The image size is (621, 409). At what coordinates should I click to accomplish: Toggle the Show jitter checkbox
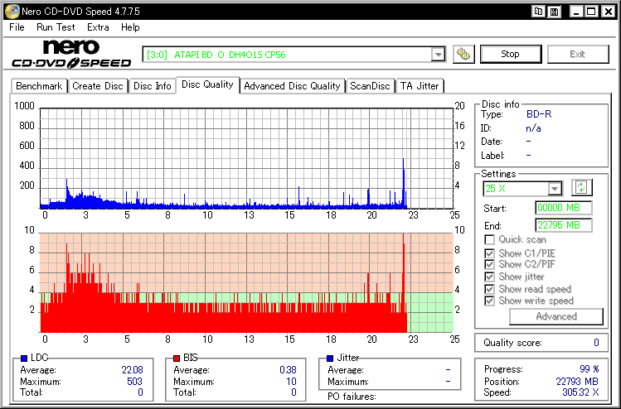[x=489, y=277]
